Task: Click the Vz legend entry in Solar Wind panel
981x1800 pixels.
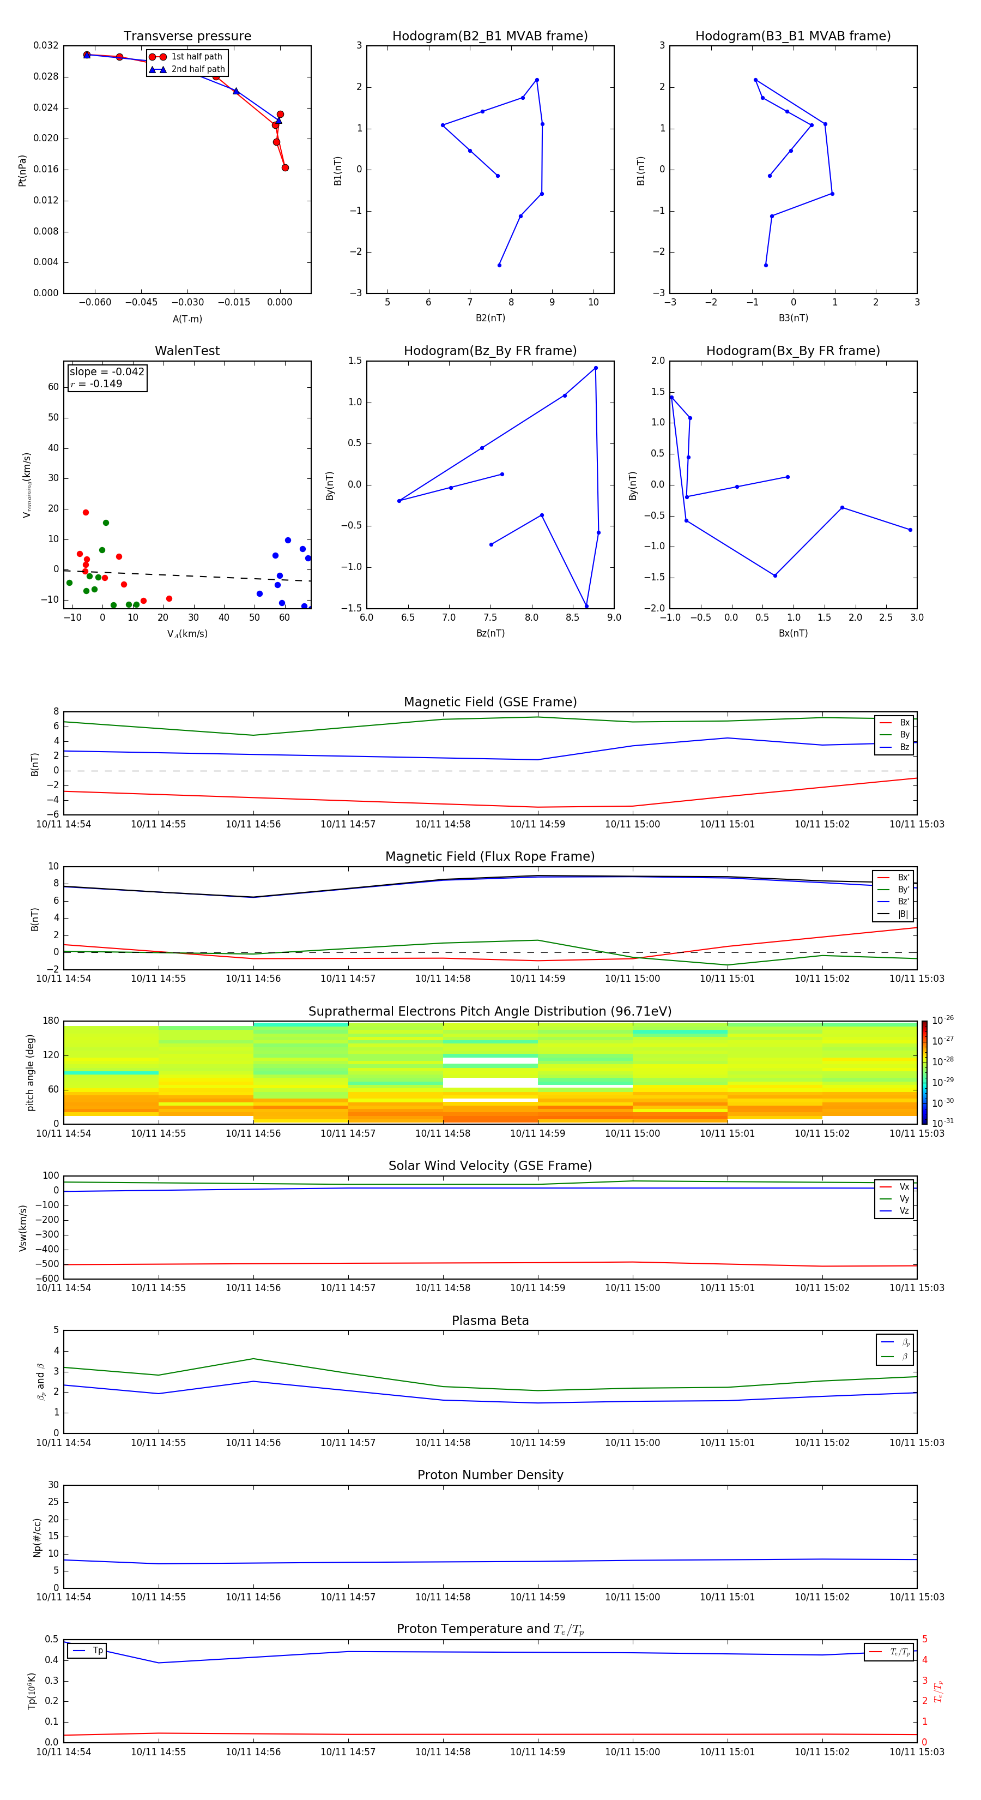Action: tap(894, 1210)
